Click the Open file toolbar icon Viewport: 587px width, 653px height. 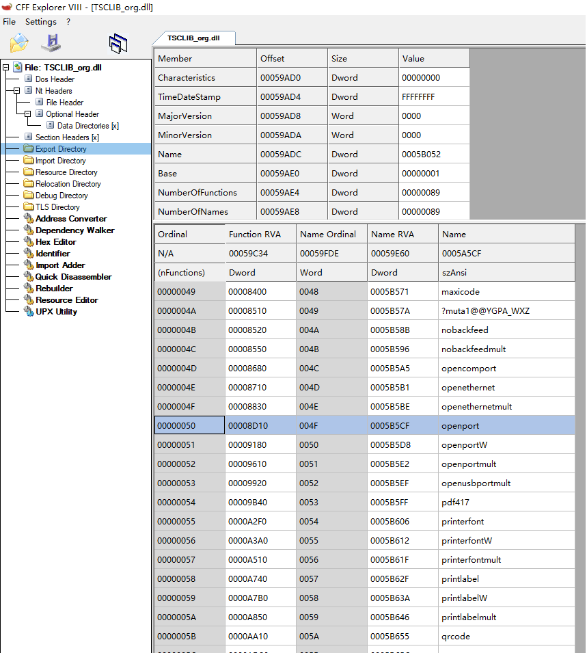pyautogui.click(x=18, y=42)
